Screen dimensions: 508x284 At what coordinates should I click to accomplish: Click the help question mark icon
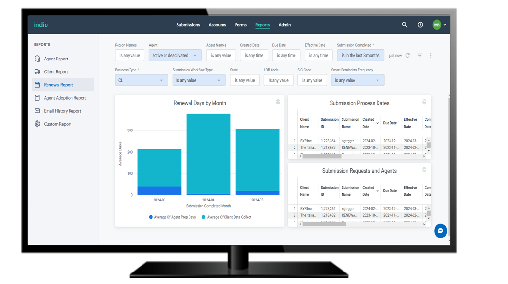(420, 25)
